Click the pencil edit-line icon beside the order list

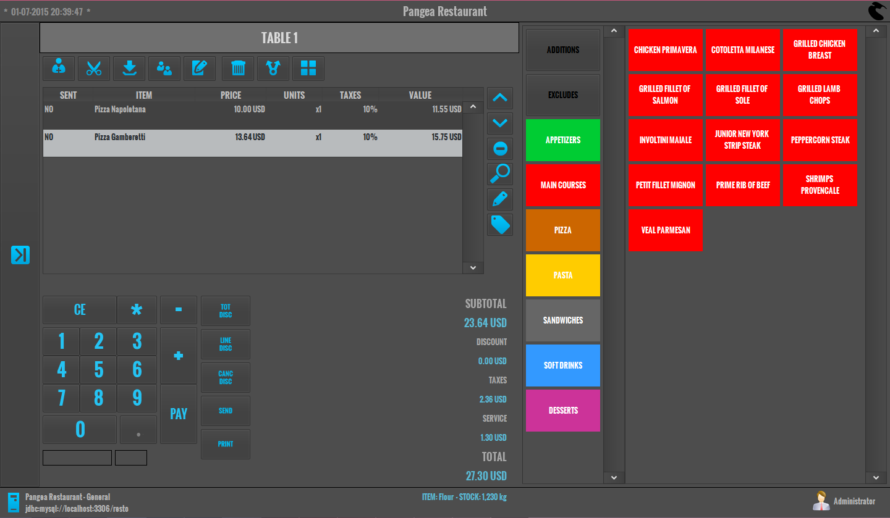500,199
